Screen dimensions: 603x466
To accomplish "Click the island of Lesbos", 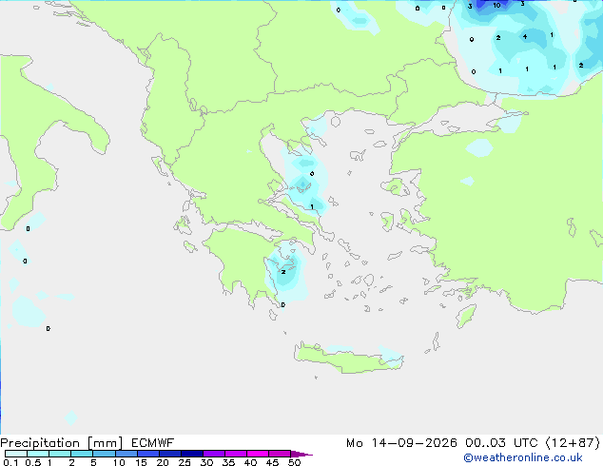I will (x=395, y=187).
